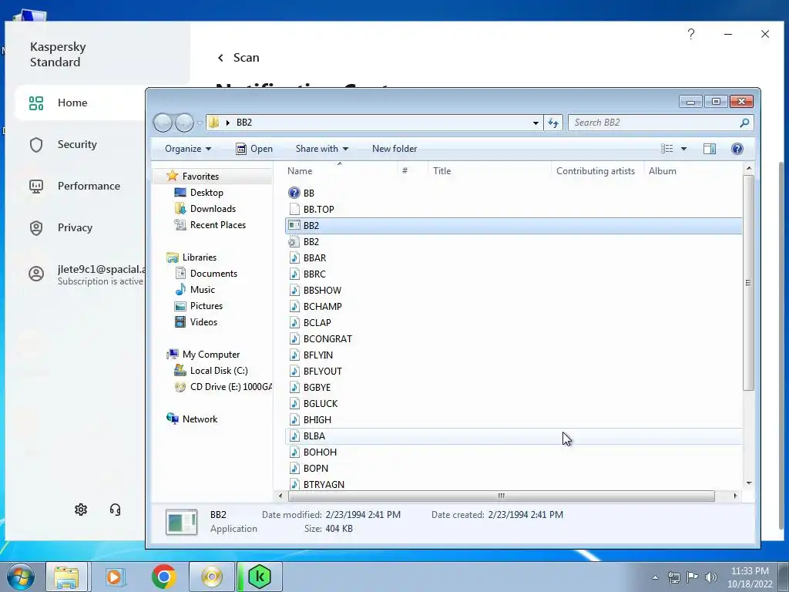The width and height of the screenshot is (789, 592).
Task: Open Windows Explorer from taskbar
Action: (x=66, y=577)
